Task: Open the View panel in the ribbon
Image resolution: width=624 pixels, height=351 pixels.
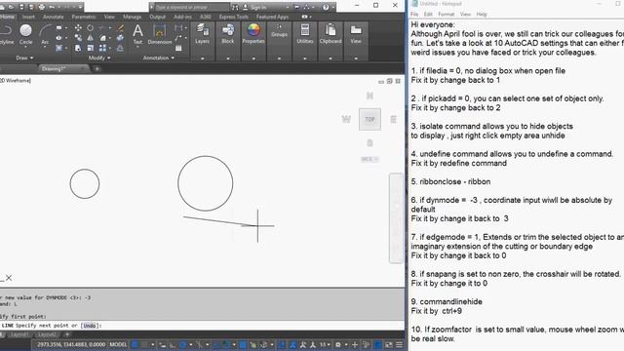Action: pyautogui.click(x=356, y=34)
